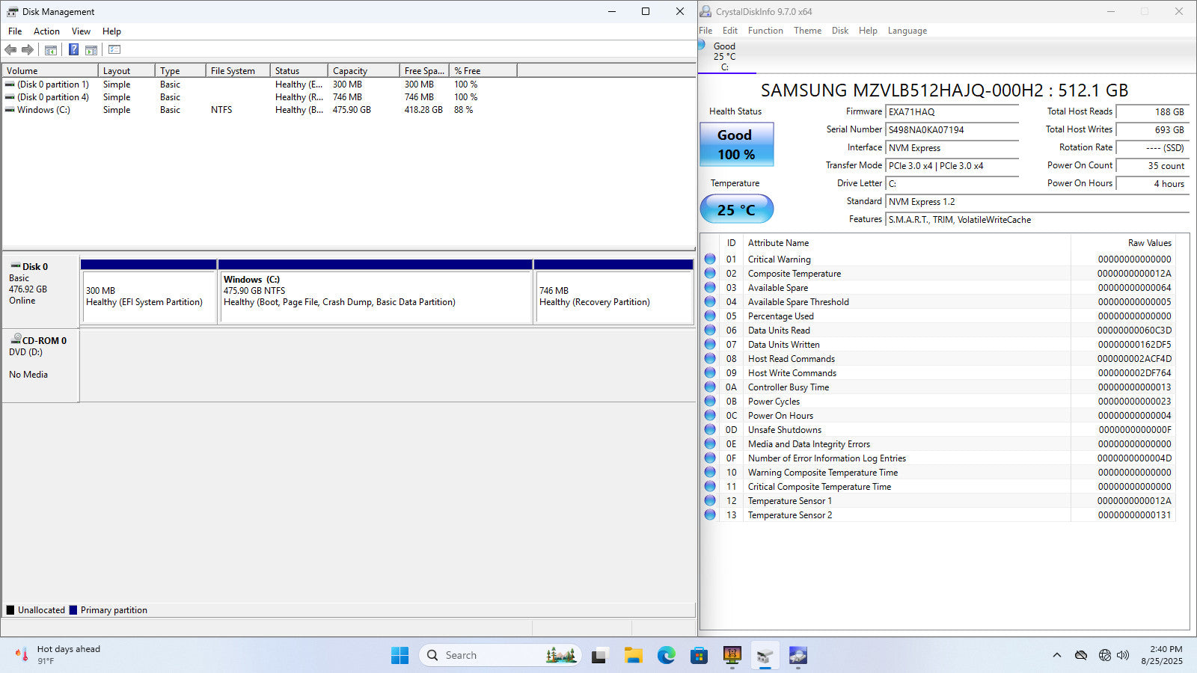Image resolution: width=1197 pixels, height=673 pixels.
Task: Select the Disk 0 partition 1 volume row
Action: click(x=52, y=84)
